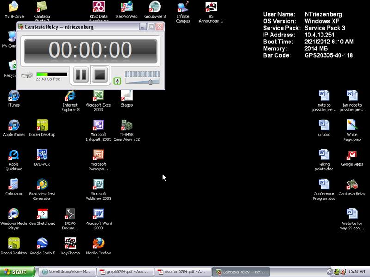The image size is (370, 277).
Task: Switch to graph07B4.pdf taskbar button
Action: pyautogui.click(x=125, y=272)
